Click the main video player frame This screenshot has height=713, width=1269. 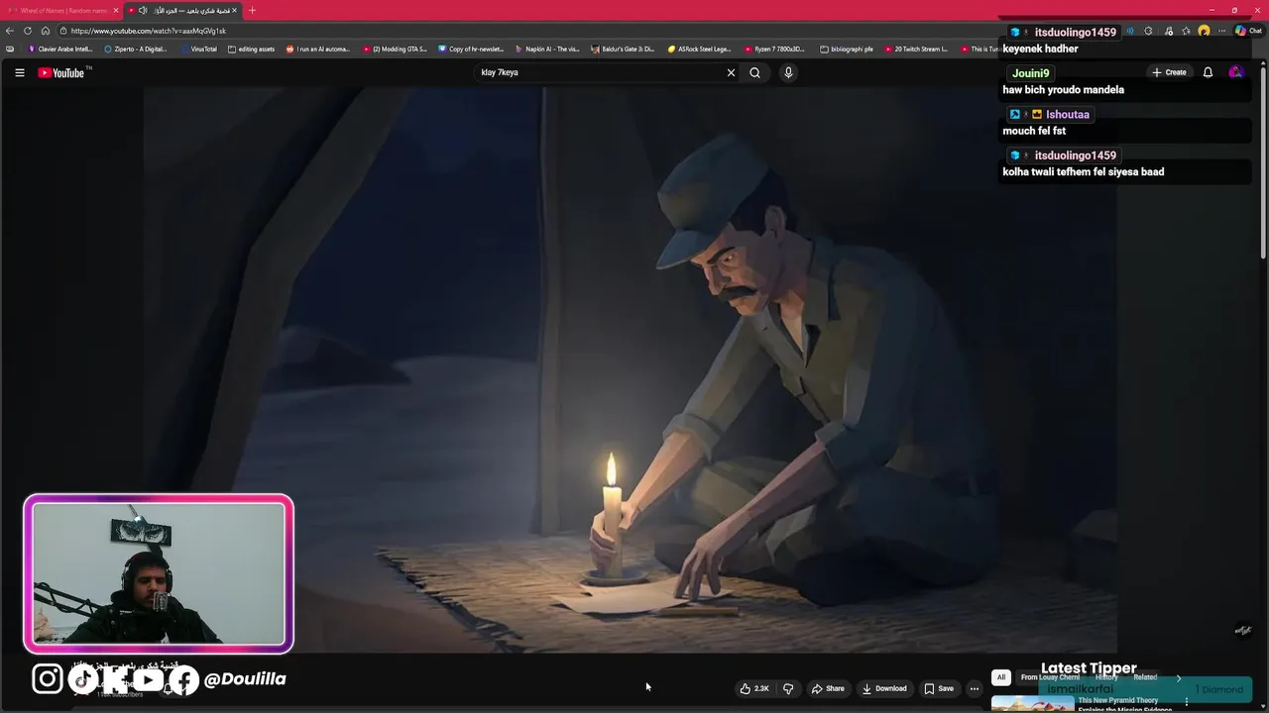pyautogui.click(x=631, y=369)
